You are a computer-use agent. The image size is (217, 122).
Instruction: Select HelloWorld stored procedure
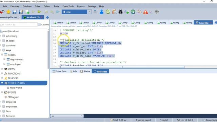(14, 88)
